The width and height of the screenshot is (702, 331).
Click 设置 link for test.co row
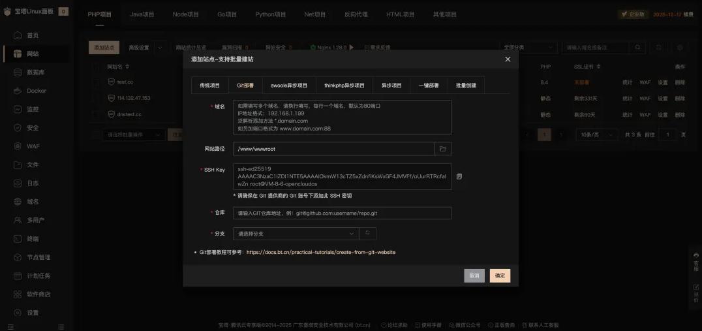(663, 82)
